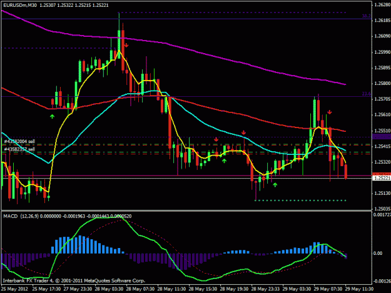Click the 1.25990 price axis value
The image size is (391, 293).
tap(382, 52)
